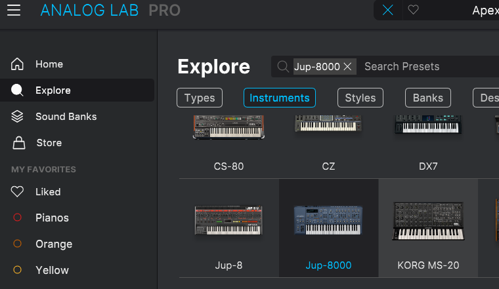Open the Banks filter
This screenshot has height=289, width=499.
click(427, 98)
